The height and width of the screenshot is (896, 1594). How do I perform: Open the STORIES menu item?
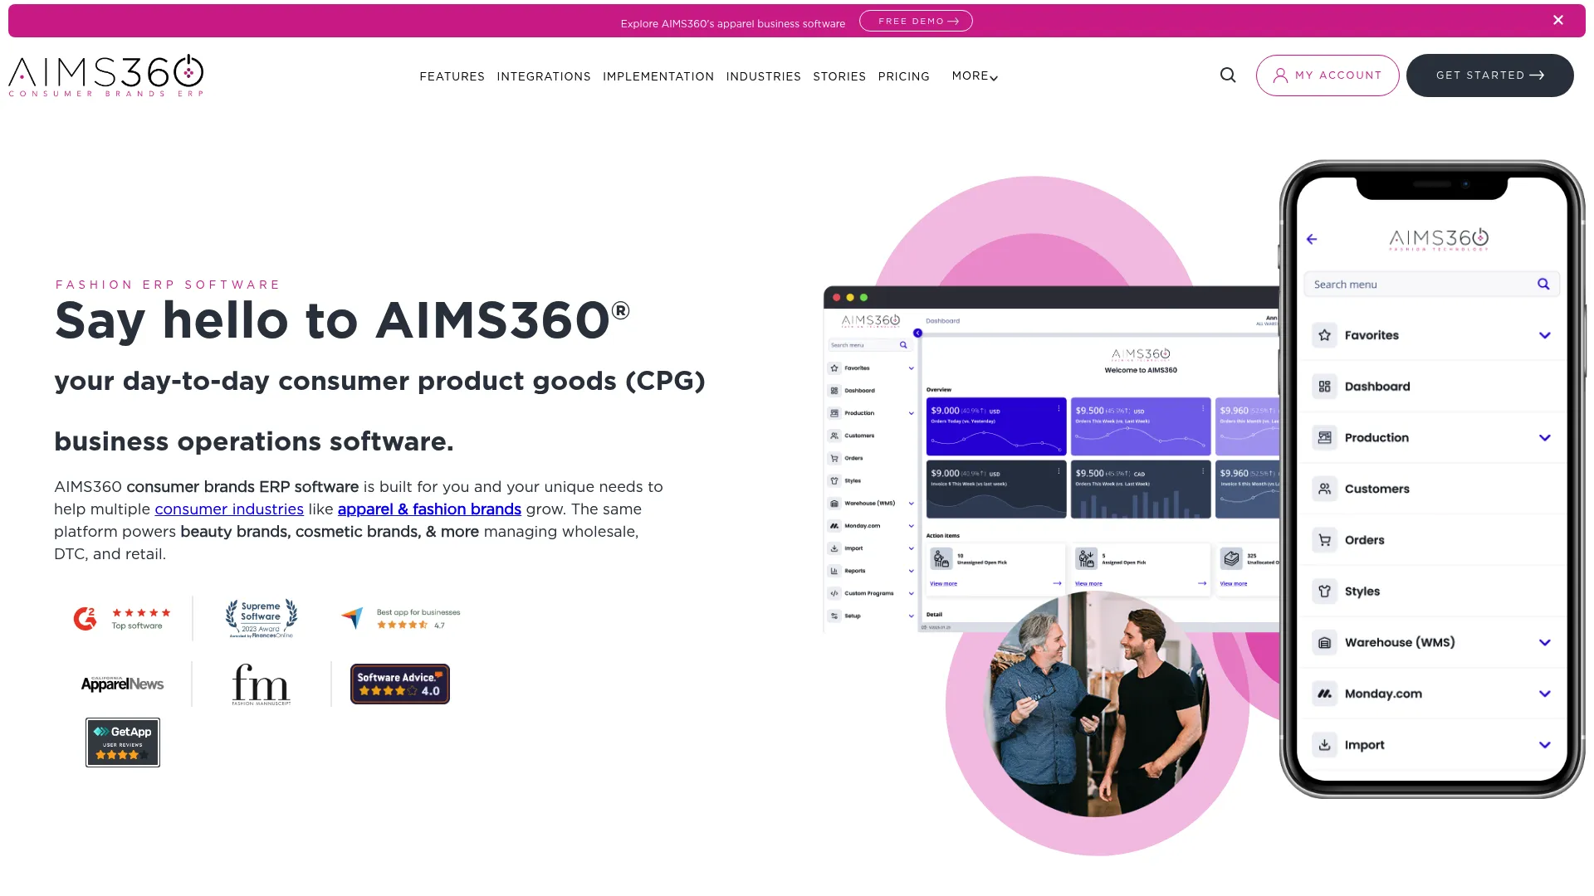click(x=839, y=76)
